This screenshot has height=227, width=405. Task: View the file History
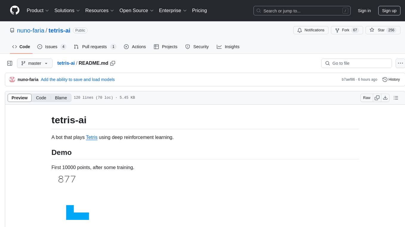click(391, 79)
